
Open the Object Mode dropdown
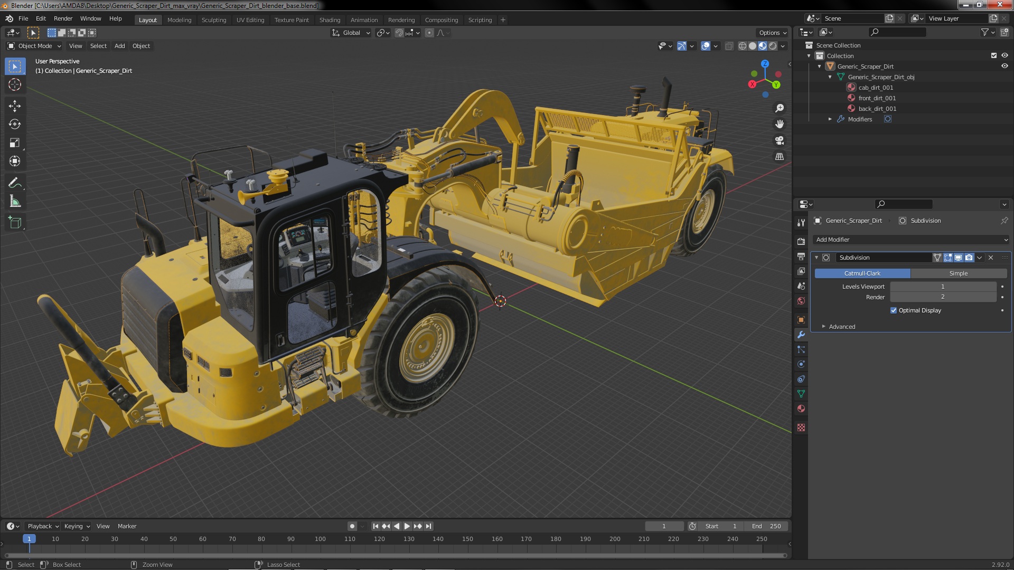(34, 46)
